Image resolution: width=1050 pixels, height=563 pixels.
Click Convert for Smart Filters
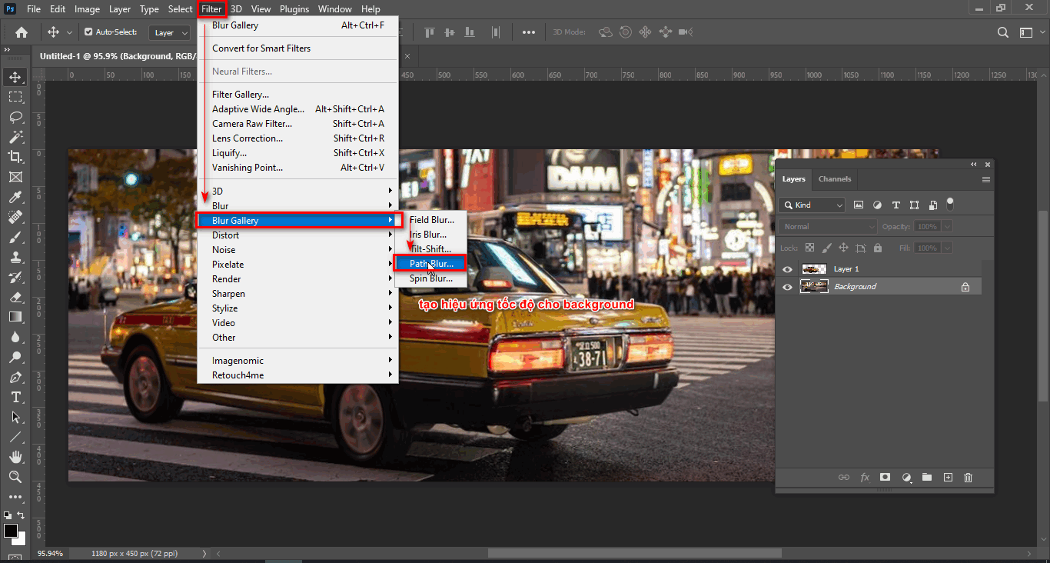[261, 48]
